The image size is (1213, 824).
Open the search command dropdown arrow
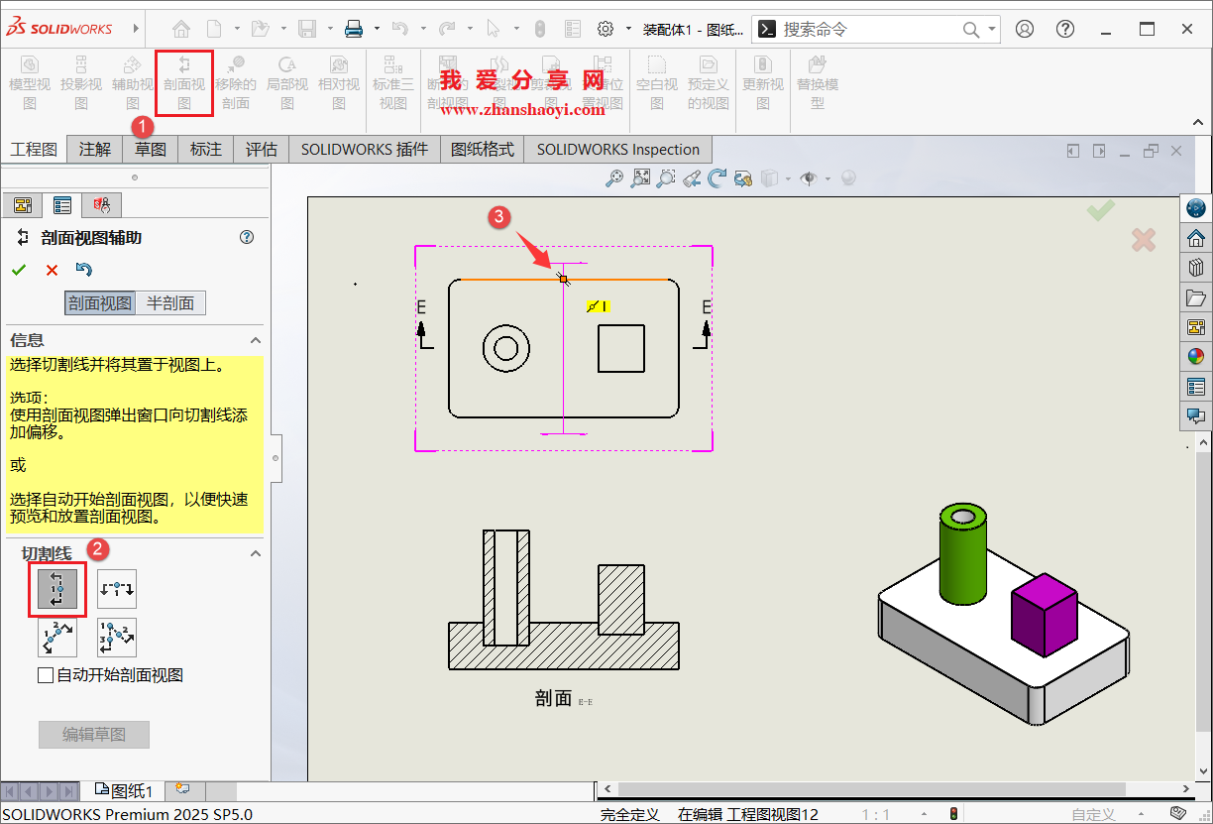click(992, 30)
